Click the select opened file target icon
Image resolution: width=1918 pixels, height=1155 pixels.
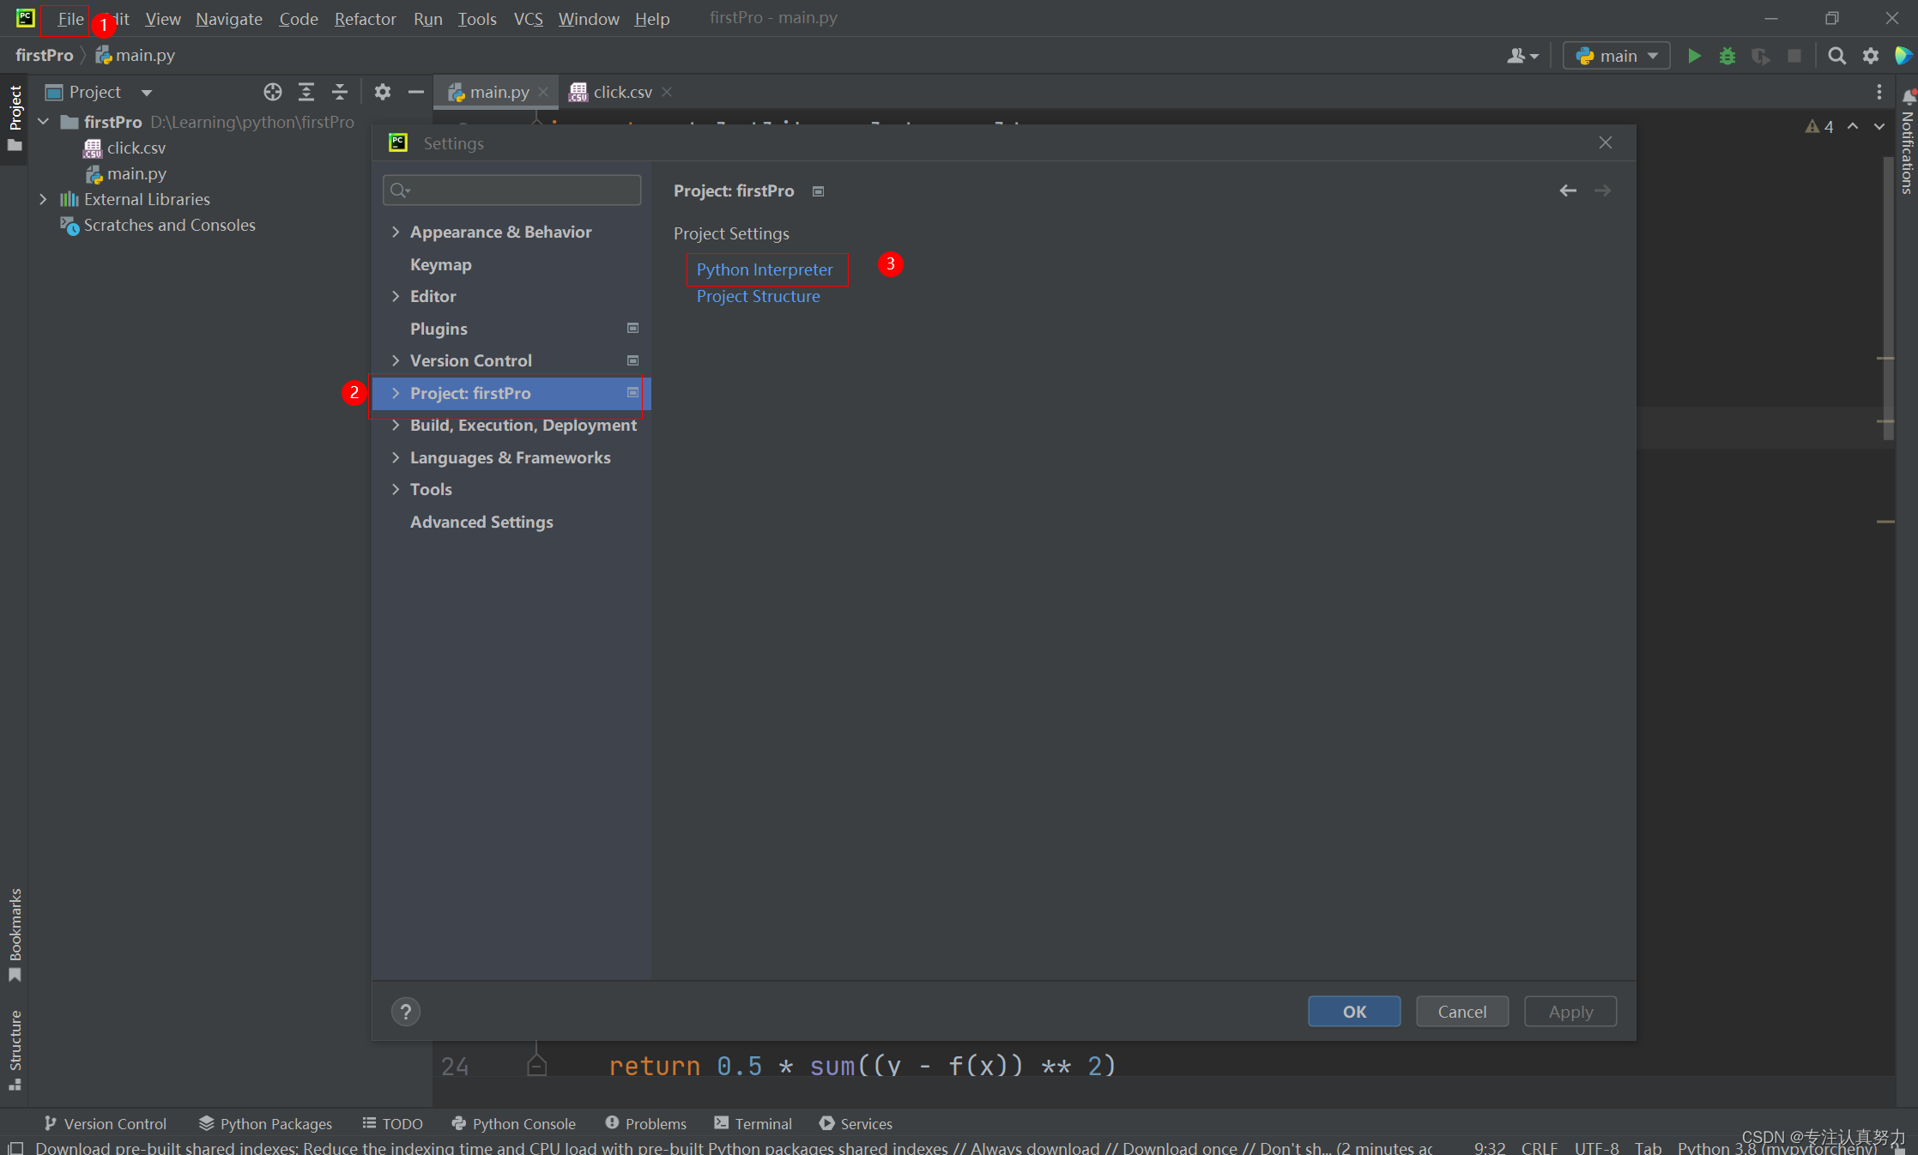tap(272, 92)
